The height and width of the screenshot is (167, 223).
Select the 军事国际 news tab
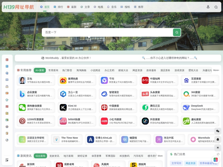[x=110, y=156]
